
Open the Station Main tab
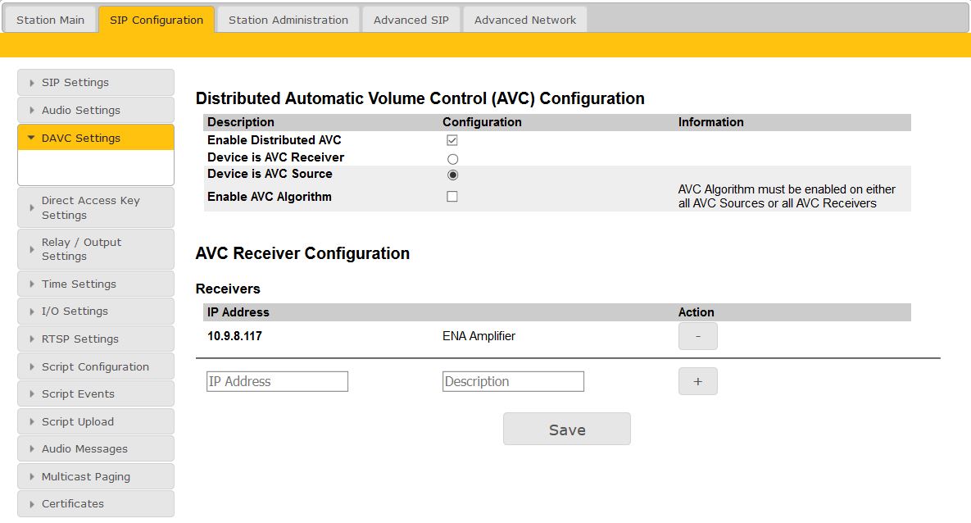coord(50,20)
